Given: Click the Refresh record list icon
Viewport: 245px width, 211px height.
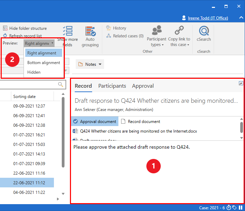Looking at the screenshot, I should click(x=5, y=36).
